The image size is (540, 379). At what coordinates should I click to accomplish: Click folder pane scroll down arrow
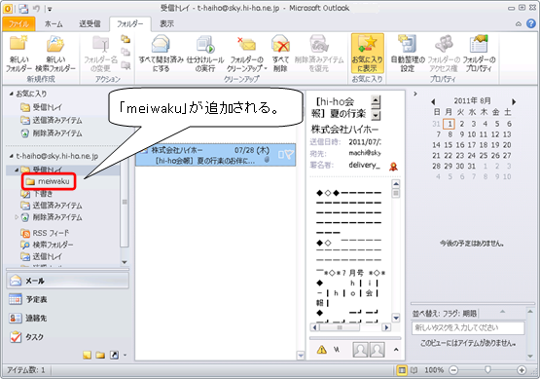(125, 262)
